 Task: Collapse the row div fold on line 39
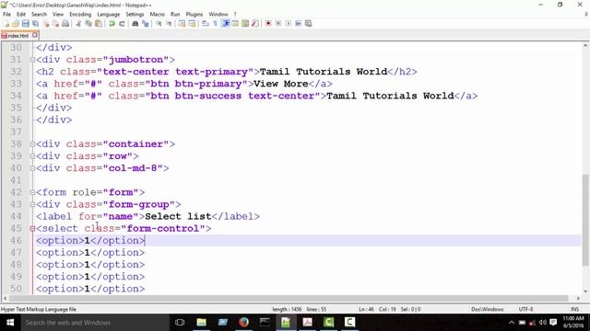[33, 156]
